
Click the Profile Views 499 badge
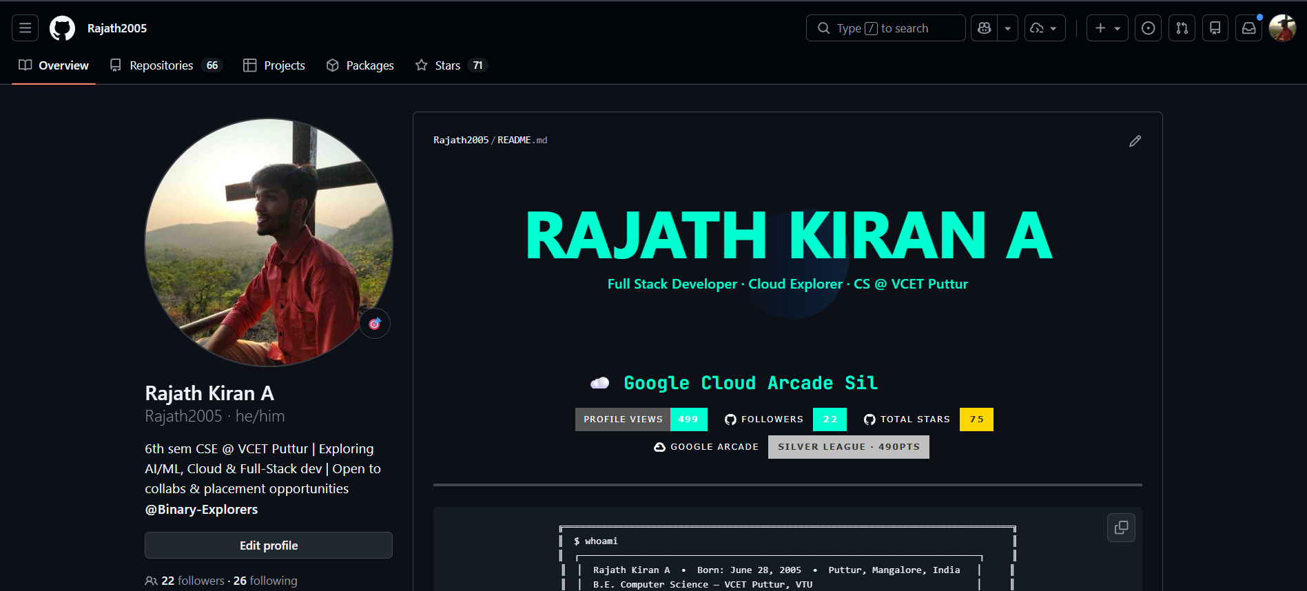641,419
